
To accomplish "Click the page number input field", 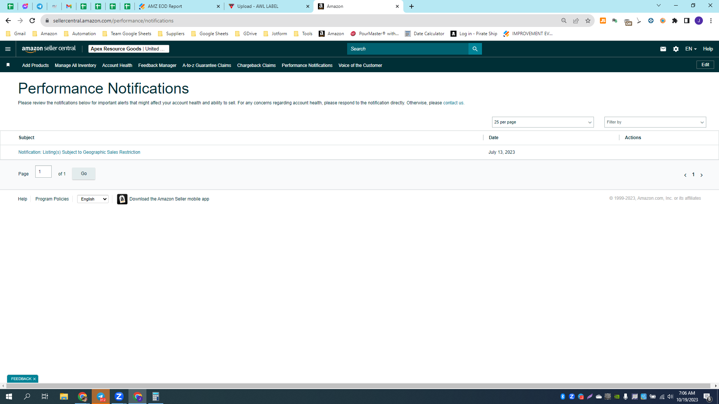I will [x=43, y=172].
